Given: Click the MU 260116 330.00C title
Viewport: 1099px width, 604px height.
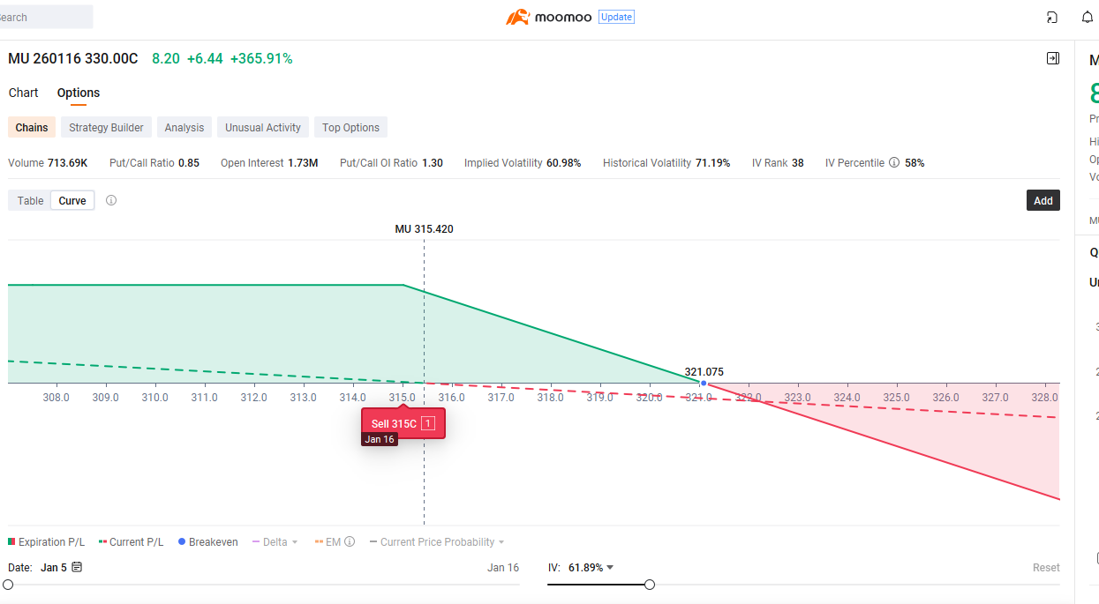Looking at the screenshot, I should [x=73, y=58].
